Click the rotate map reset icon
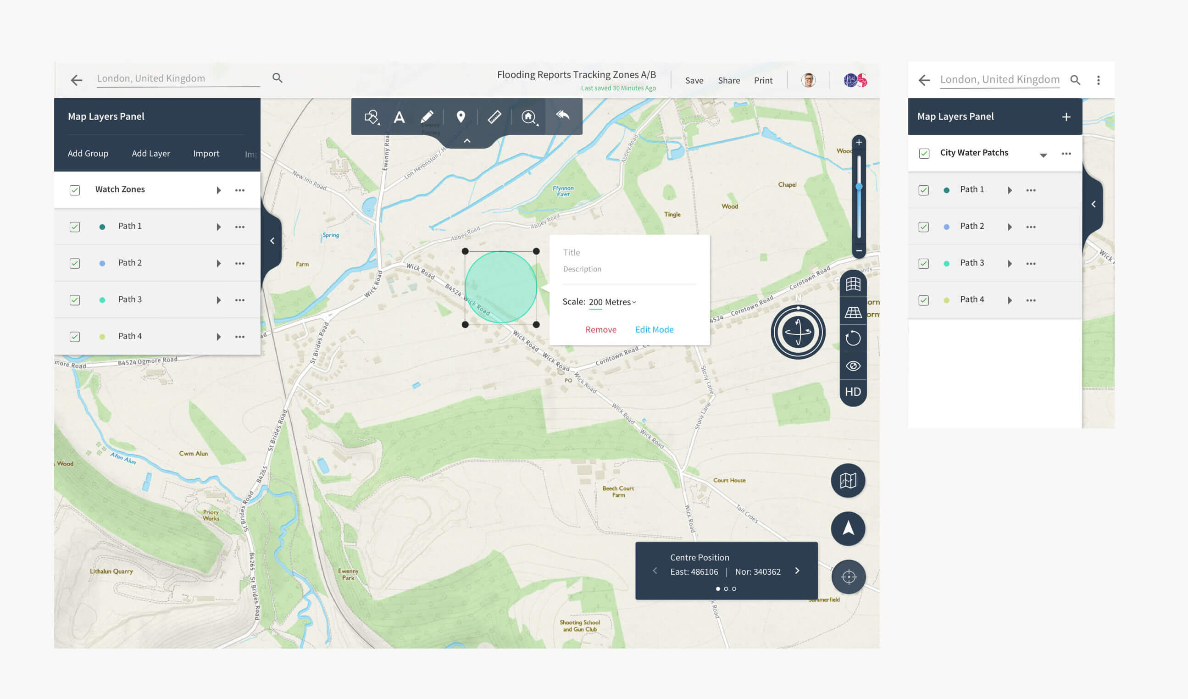1188x699 pixels. tap(852, 338)
